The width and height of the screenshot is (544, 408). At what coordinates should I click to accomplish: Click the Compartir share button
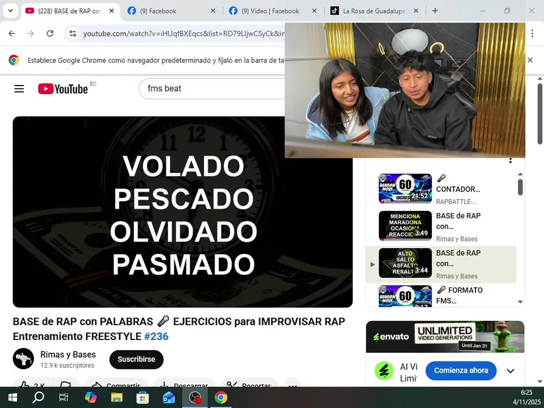coord(117,384)
